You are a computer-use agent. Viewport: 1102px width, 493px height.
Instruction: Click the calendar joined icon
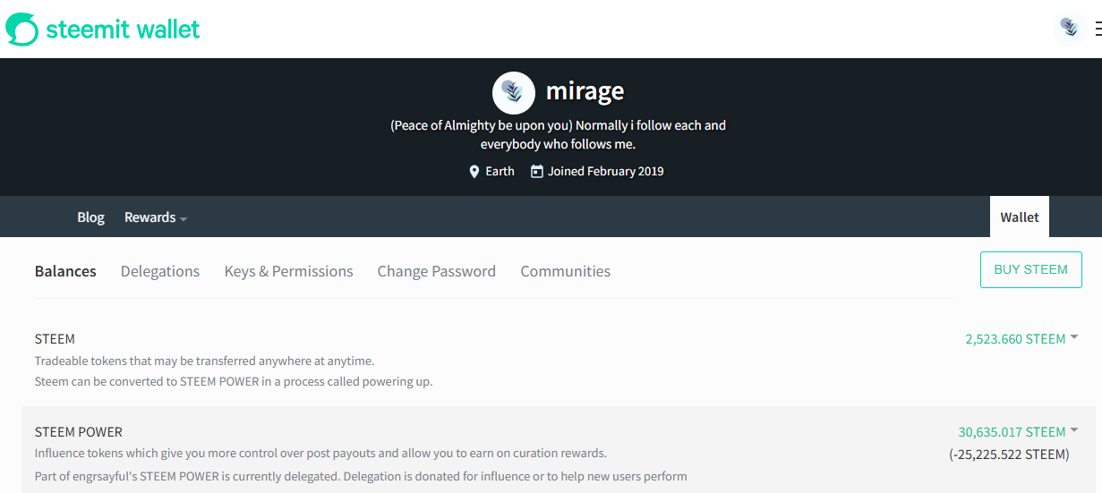537,171
